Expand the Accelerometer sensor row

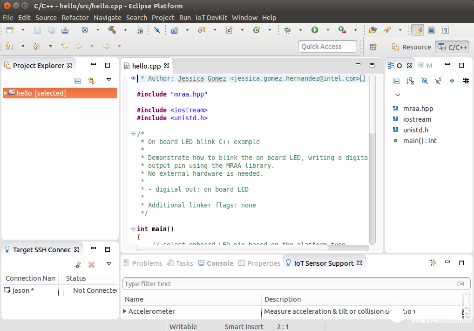[124, 311]
